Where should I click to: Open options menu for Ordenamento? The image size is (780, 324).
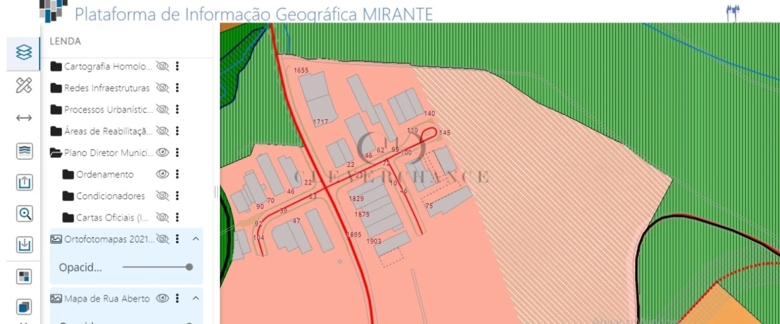pyautogui.click(x=177, y=174)
